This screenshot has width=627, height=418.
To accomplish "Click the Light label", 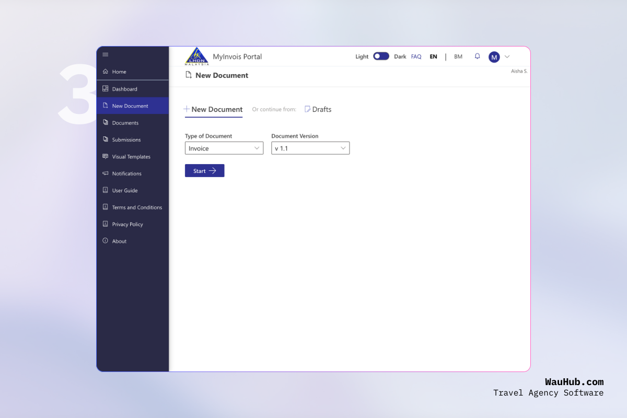I will coord(362,56).
